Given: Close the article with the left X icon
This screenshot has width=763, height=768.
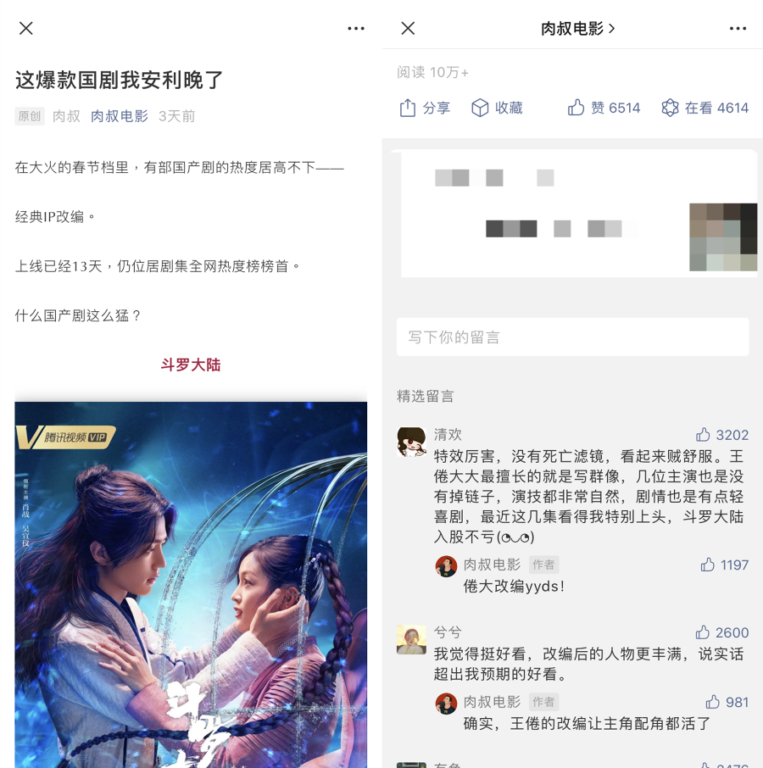Looking at the screenshot, I should coord(26,29).
